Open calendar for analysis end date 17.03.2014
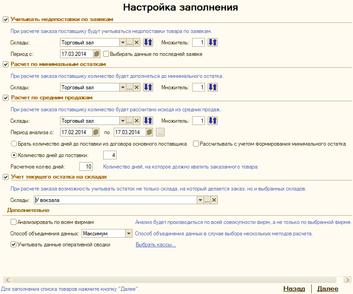The height and width of the screenshot is (294, 353). click(149, 132)
